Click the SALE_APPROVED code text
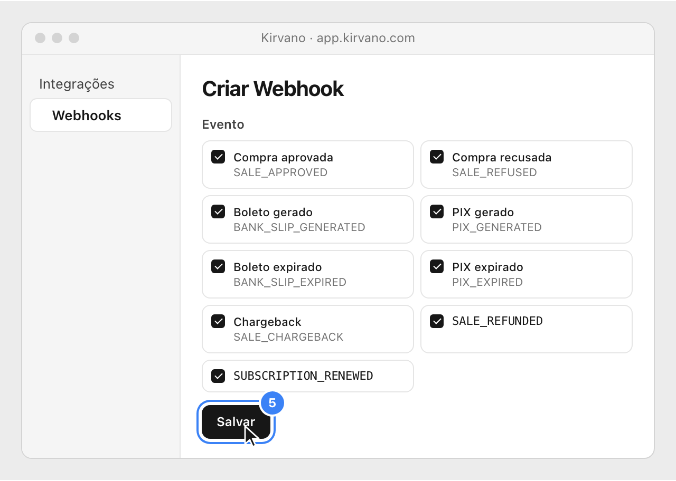The image size is (676, 481). (x=280, y=172)
